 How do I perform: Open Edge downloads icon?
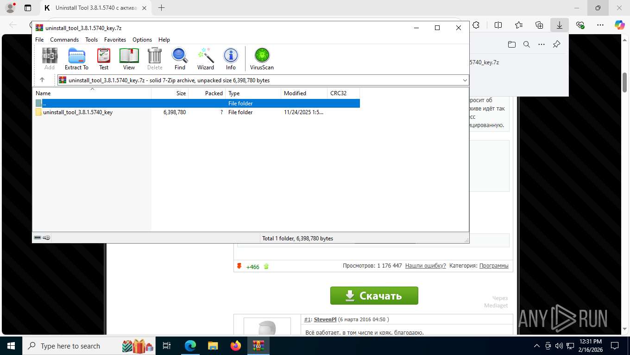coord(560,25)
